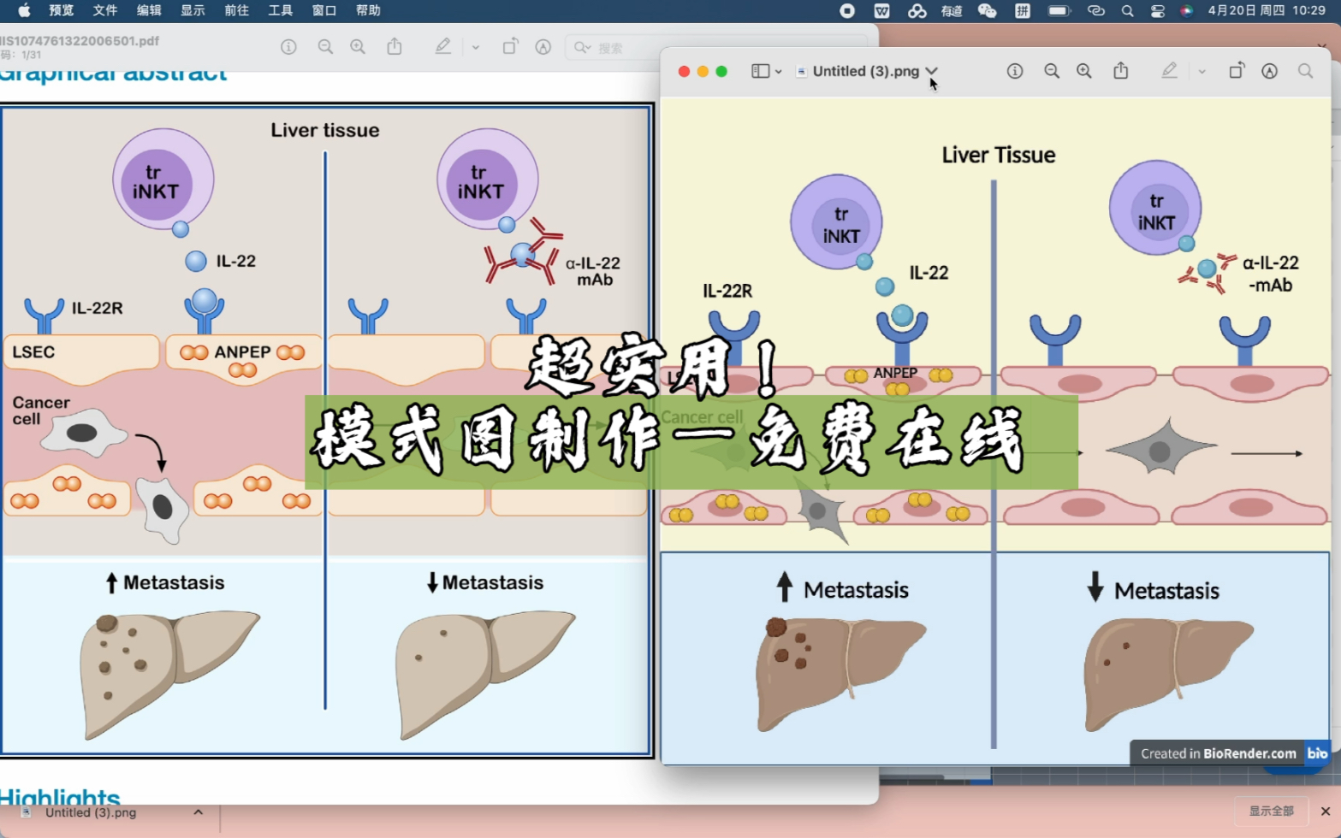Viewport: 1341px width, 838px height.
Task: Select the markup pen in the PNG window
Action: point(1169,70)
